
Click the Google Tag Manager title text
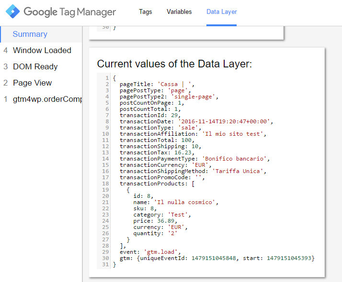pyautogui.click(x=70, y=12)
